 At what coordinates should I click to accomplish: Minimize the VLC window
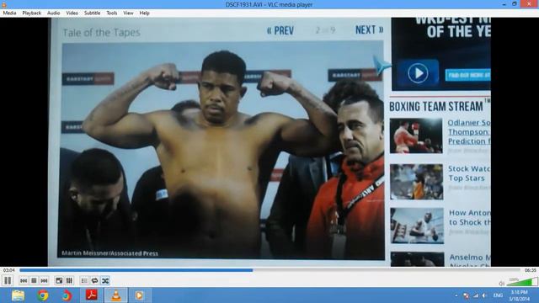504,4
